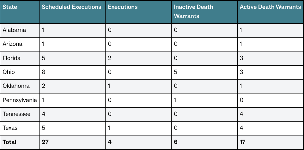The width and height of the screenshot is (304, 150).
Task: Click the Tennessee state cell
Action: [x=16, y=114]
